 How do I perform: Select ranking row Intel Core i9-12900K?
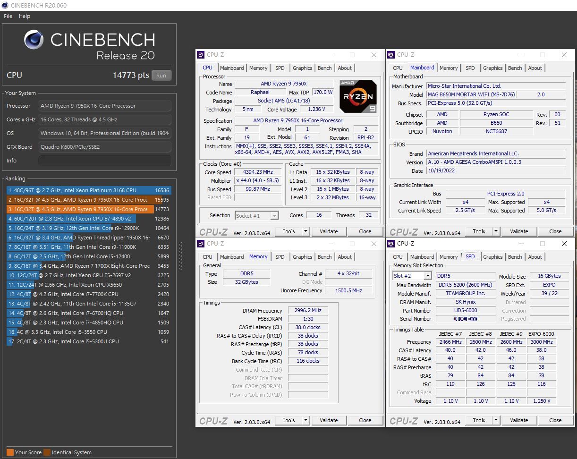(x=89, y=228)
